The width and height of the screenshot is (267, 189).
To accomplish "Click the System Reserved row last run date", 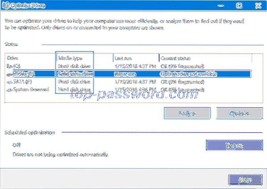I will coord(135,90).
